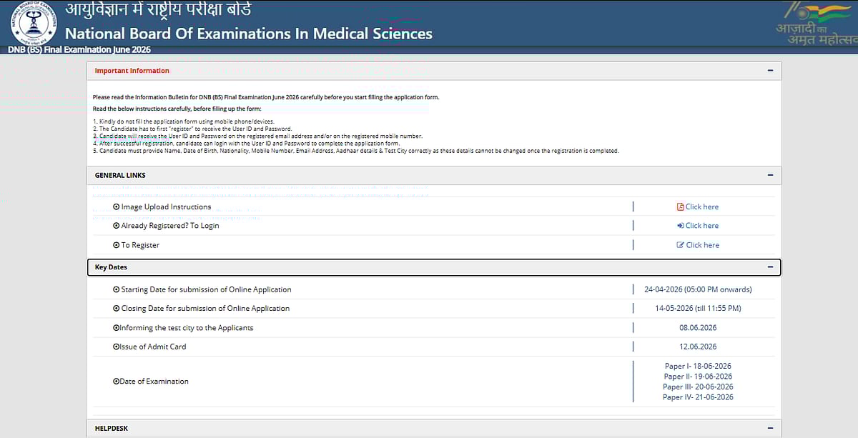Image resolution: width=858 pixels, height=438 pixels.
Task: Click the Image Upload Instructions row label
Action: tap(166, 207)
